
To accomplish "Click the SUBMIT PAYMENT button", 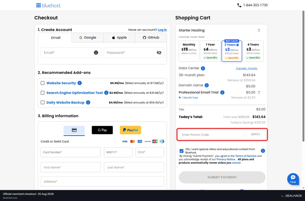I will [222, 177].
